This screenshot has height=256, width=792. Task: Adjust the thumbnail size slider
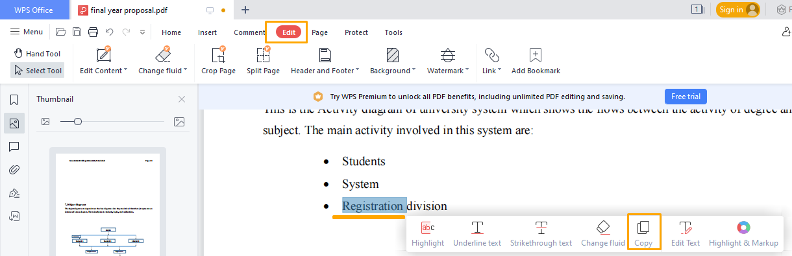coord(78,121)
